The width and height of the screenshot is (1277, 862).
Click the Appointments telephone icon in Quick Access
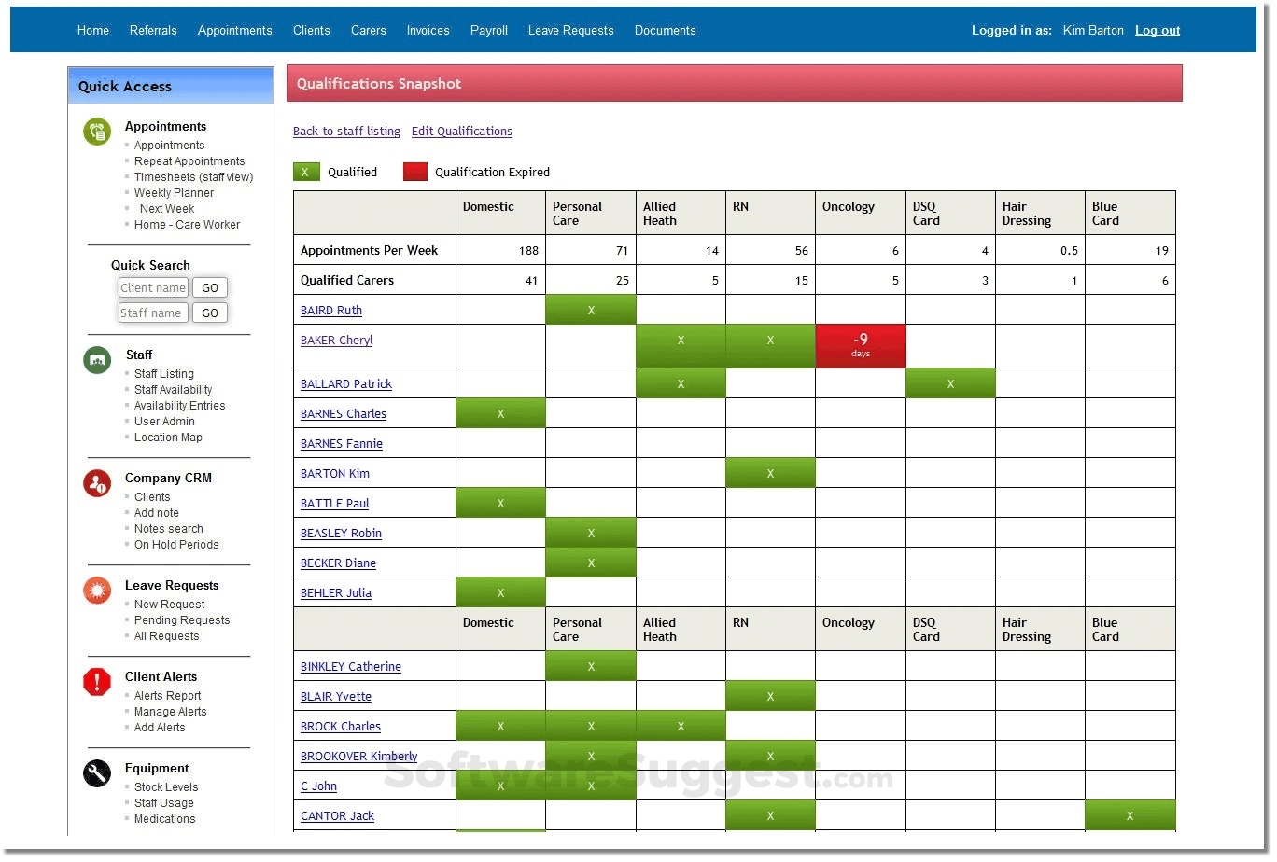pyautogui.click(x=96, y=132)
